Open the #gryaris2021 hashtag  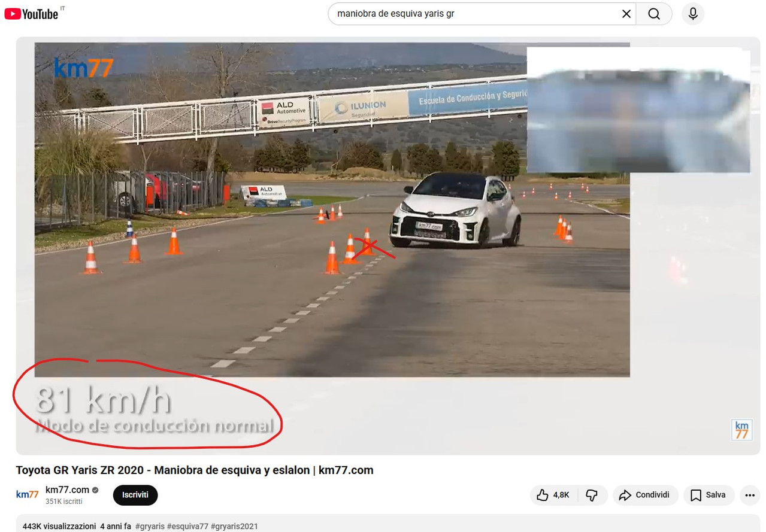234,527
